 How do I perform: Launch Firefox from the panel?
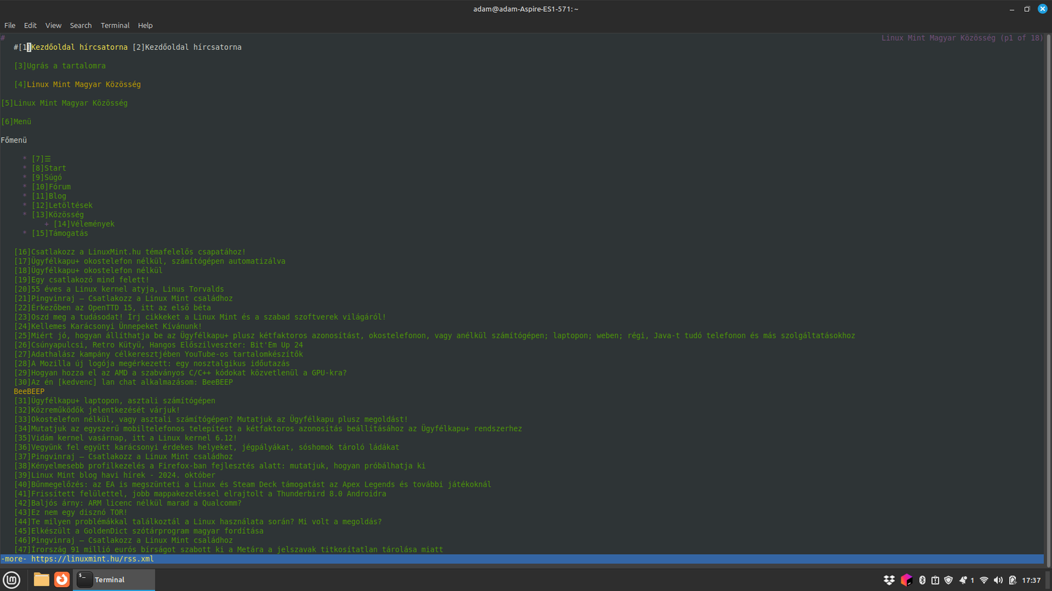click(62, 580)
